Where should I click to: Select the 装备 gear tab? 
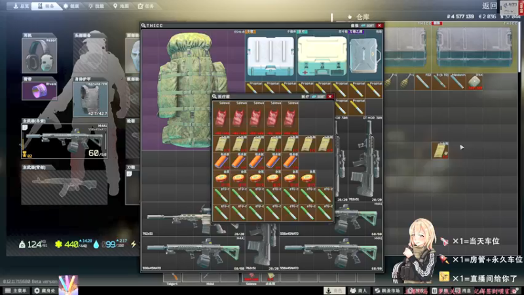pos(47,6)
